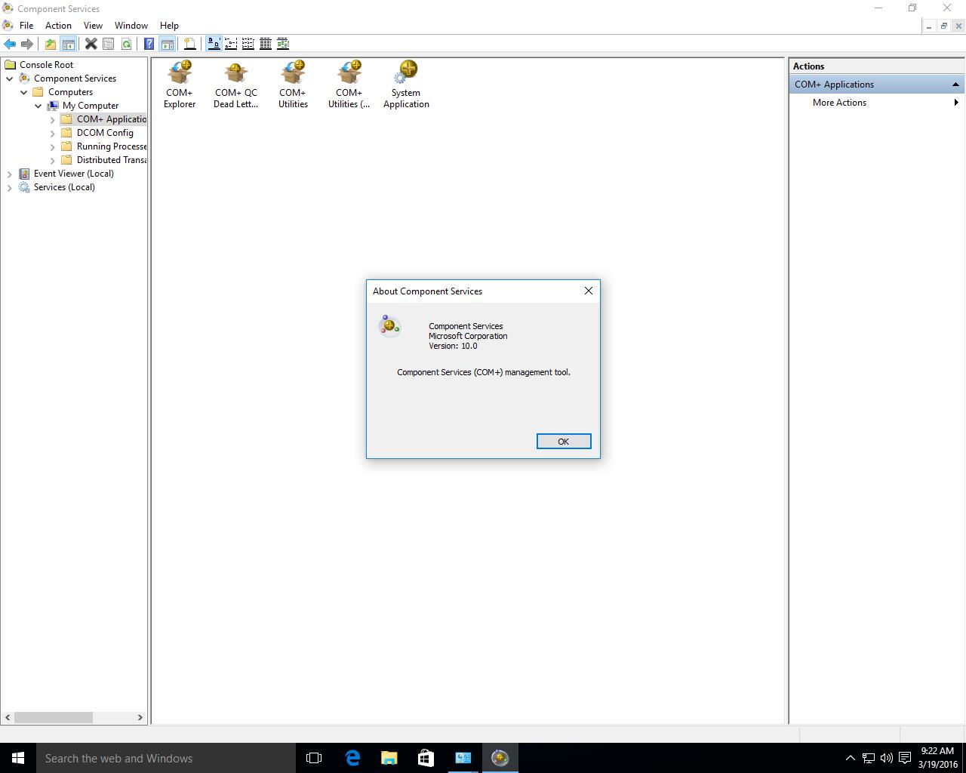This screenshot has width=966, height=773.
Task: Open the Store from taskbar
Action: point(426,758)
